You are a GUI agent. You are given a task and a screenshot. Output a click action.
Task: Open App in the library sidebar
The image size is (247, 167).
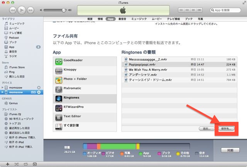point(12,47)
